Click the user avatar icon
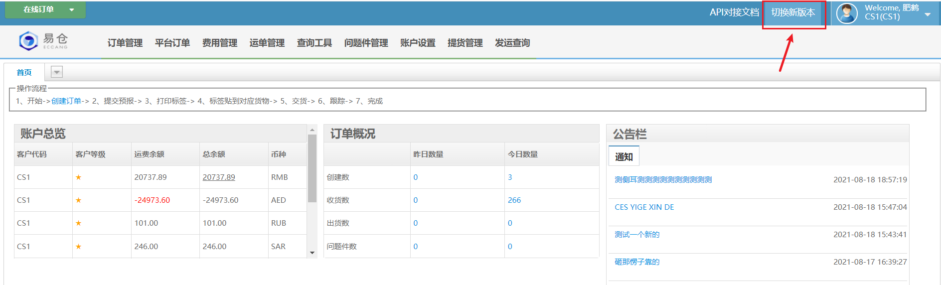The image size is (941, 285). click(846, 13)
